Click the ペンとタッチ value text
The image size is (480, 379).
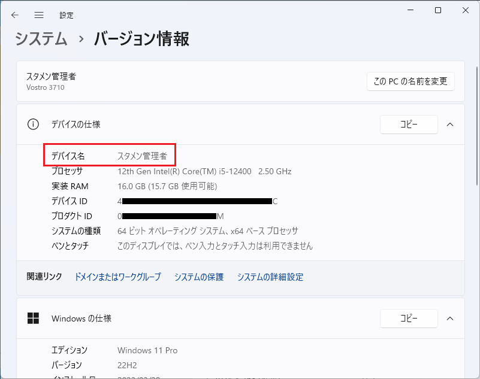(215, 246)
